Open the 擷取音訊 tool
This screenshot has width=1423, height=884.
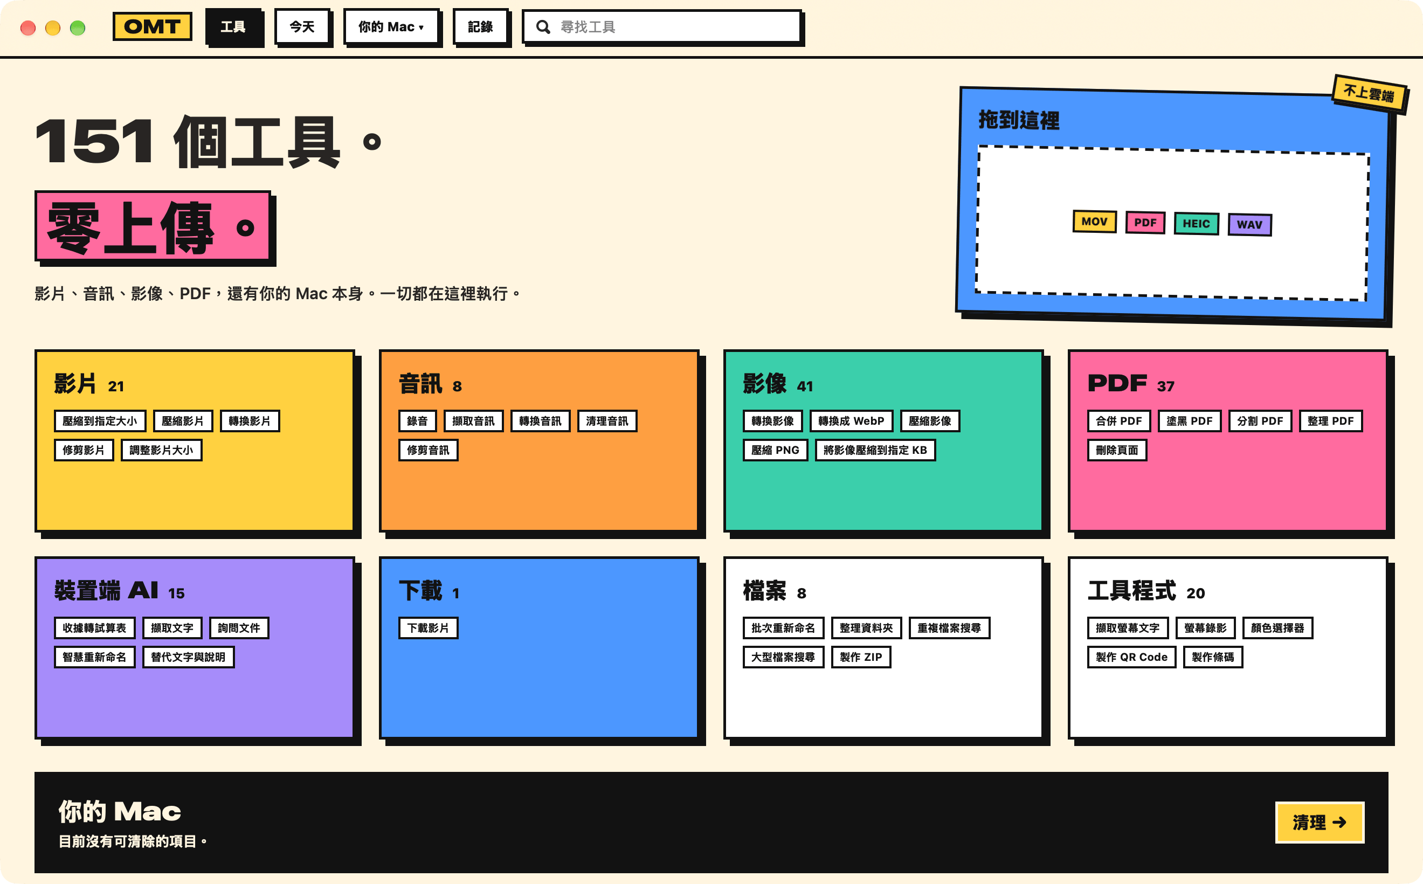point(474,421)
